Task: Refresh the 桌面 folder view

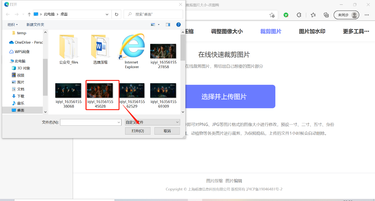Action: click(117, 14)
